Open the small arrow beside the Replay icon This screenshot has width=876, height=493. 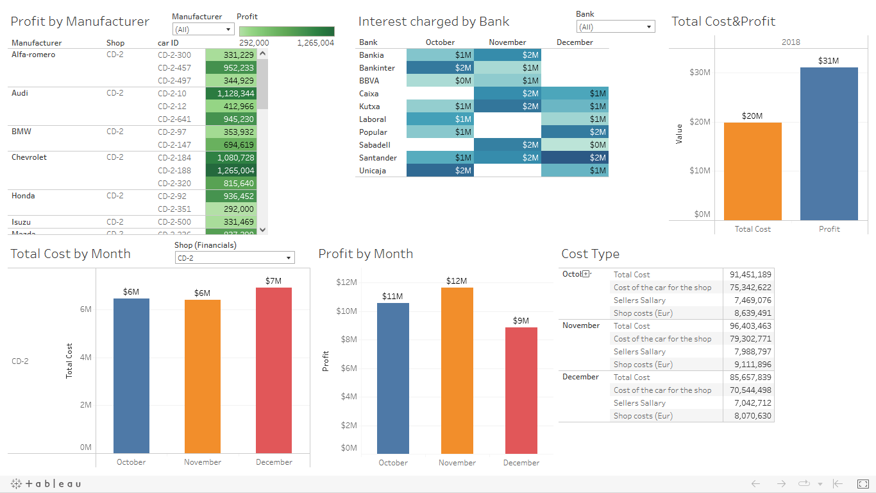820,484
